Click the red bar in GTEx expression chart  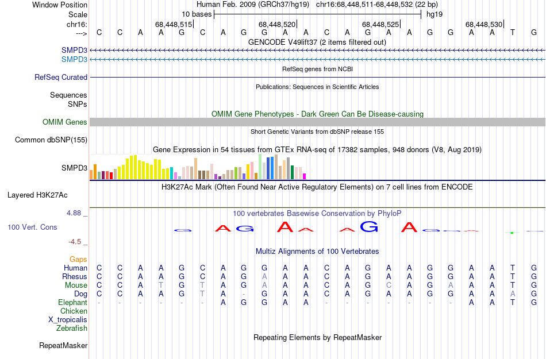(x=111, y=176)
